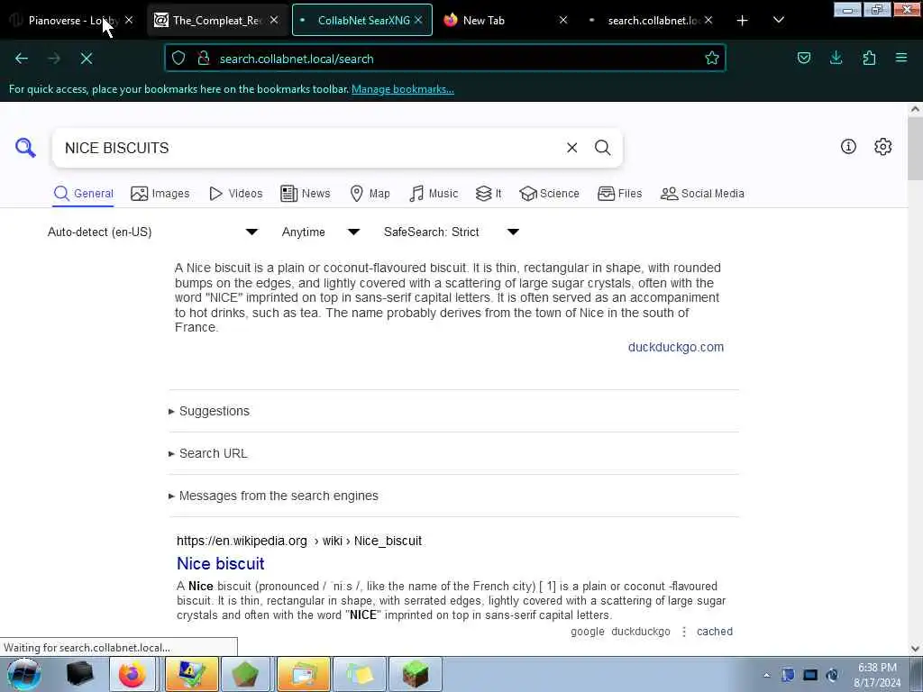
Task: Go back with the browser back arrow
Action: pos(22,59)
